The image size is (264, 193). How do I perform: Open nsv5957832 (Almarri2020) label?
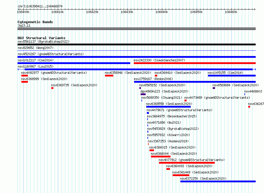point(168,135)
